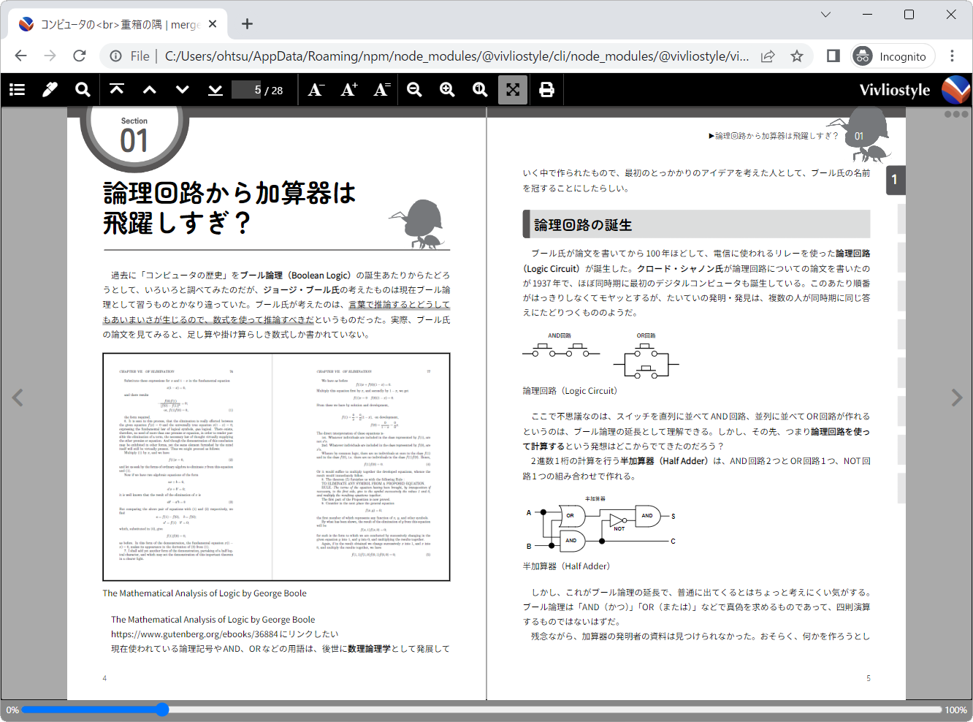Viewport: 973px width, 722px height.
Task: Click the page number input showing 5 / 28
Action: click(246, 89)
